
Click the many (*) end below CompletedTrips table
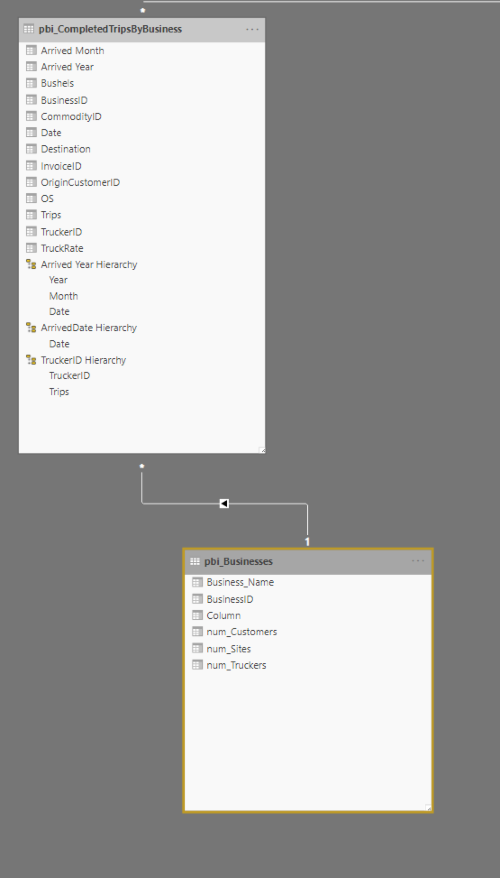tap(142, 466)
